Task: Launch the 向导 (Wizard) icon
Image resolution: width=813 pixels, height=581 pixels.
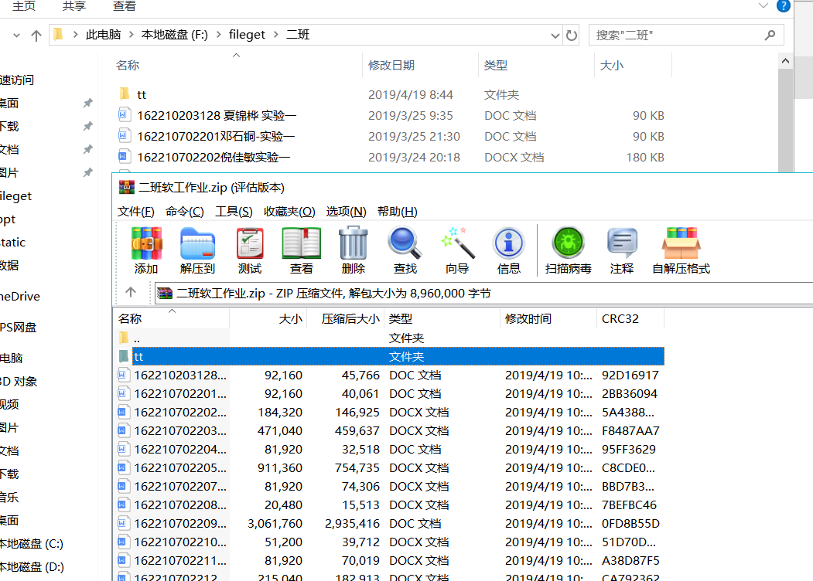Action: (x=456, y=249)
